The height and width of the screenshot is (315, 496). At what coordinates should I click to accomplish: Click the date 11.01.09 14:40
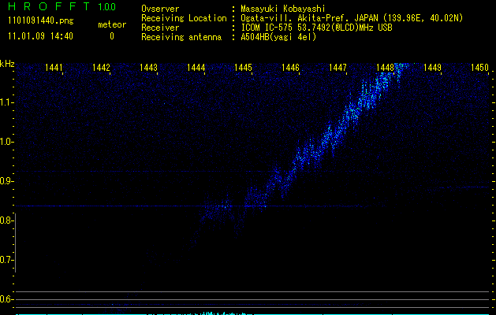pos(40,36)
